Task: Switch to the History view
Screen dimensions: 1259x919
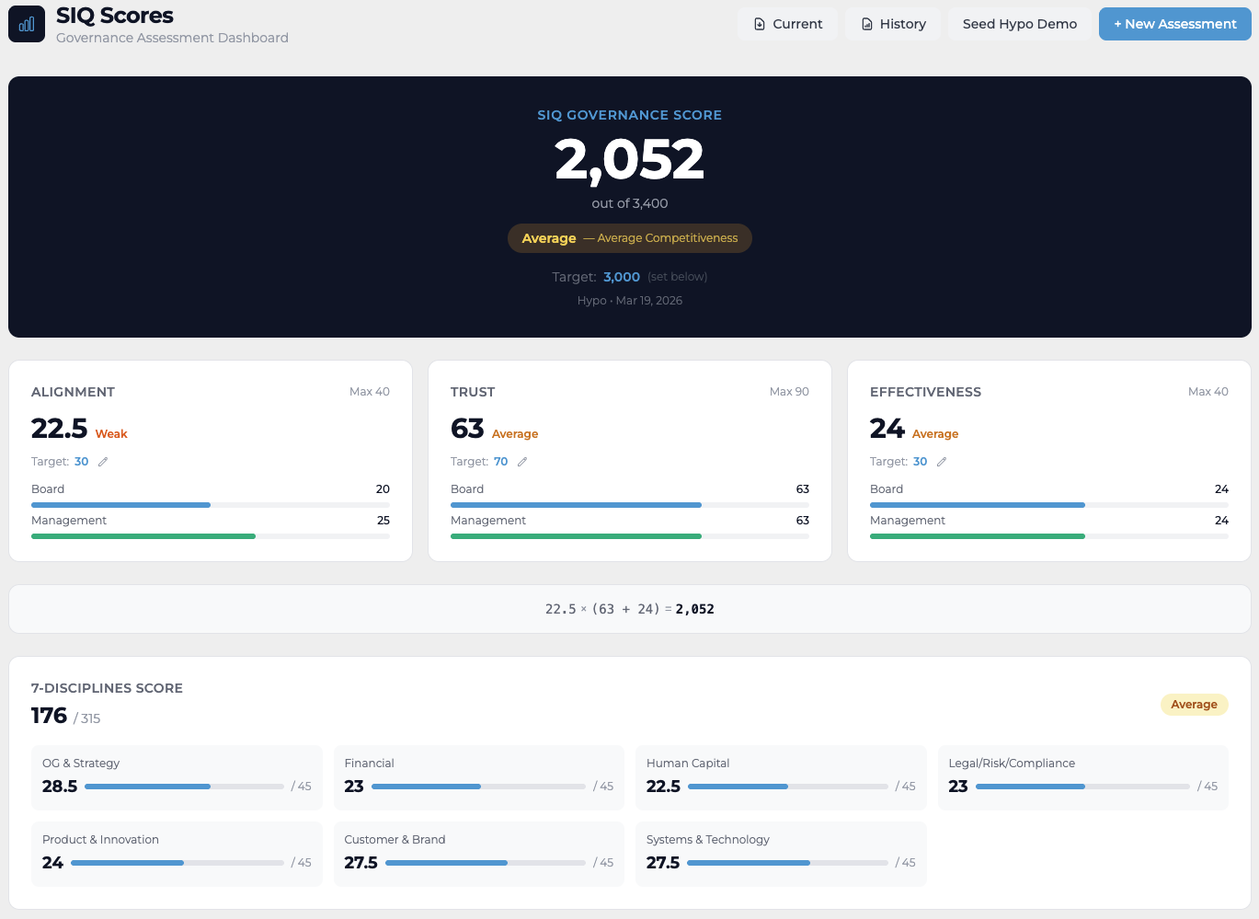Action: point(893,24)
